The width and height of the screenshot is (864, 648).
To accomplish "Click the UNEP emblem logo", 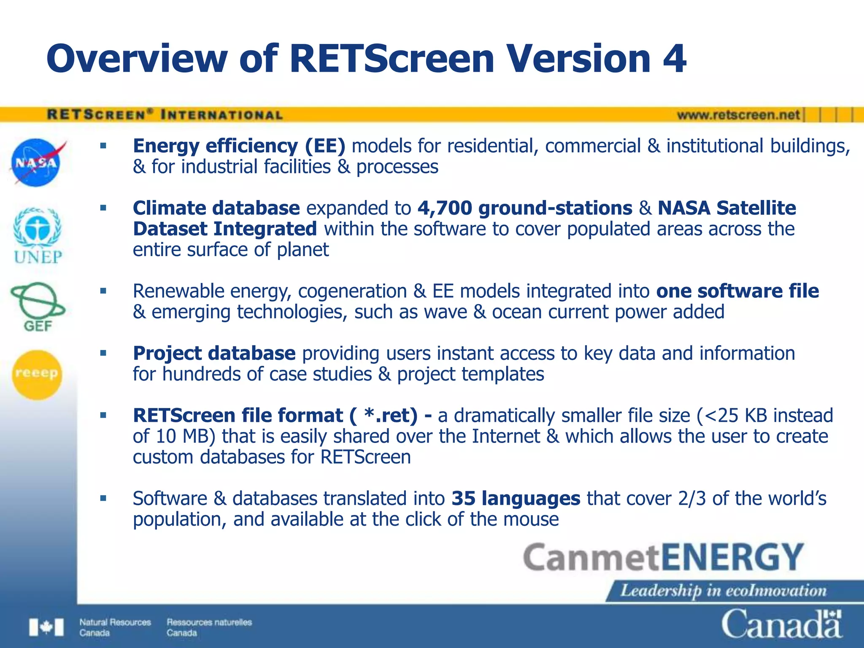I will click(x=38, y=236).
